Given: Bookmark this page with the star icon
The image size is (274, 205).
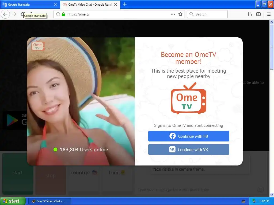Looking at the screenshot, I should (180, 14).
